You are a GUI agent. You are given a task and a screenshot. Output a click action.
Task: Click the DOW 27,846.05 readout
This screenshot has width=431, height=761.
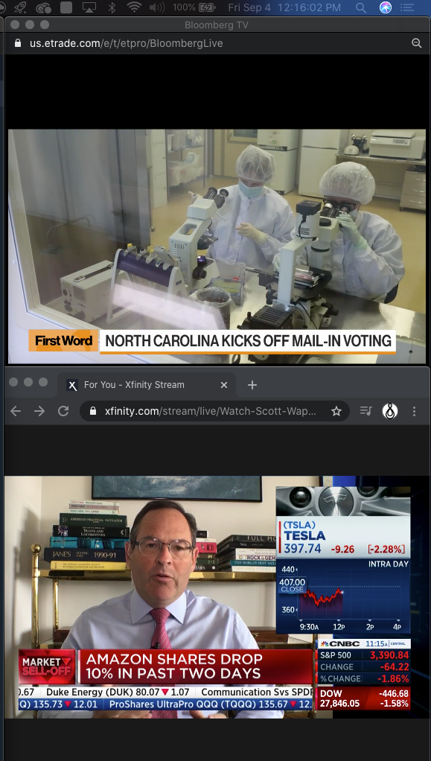pyautogui.click(x=364, y=698)
